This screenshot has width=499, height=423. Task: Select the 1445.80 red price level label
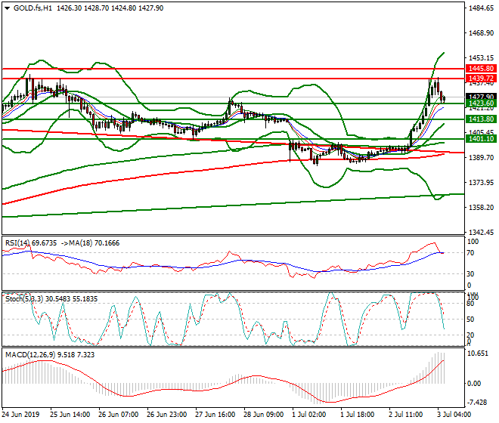481,69
